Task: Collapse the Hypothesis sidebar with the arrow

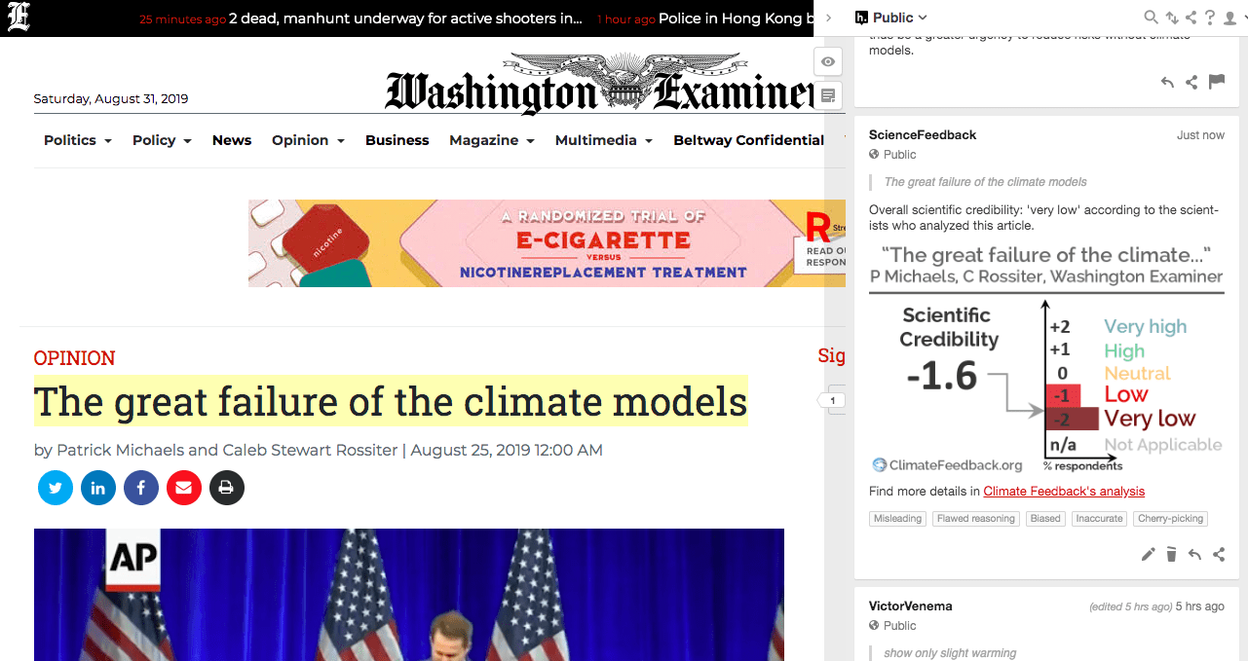Action: (x=828, y=18)
